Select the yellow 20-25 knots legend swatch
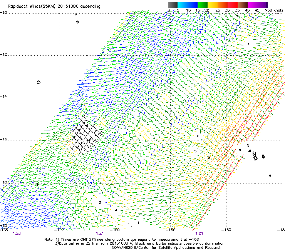This screenshot has height=250, width=285. click(213, 5)
